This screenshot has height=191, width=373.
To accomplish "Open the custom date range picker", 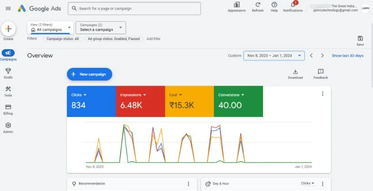I will click(274, 55).
